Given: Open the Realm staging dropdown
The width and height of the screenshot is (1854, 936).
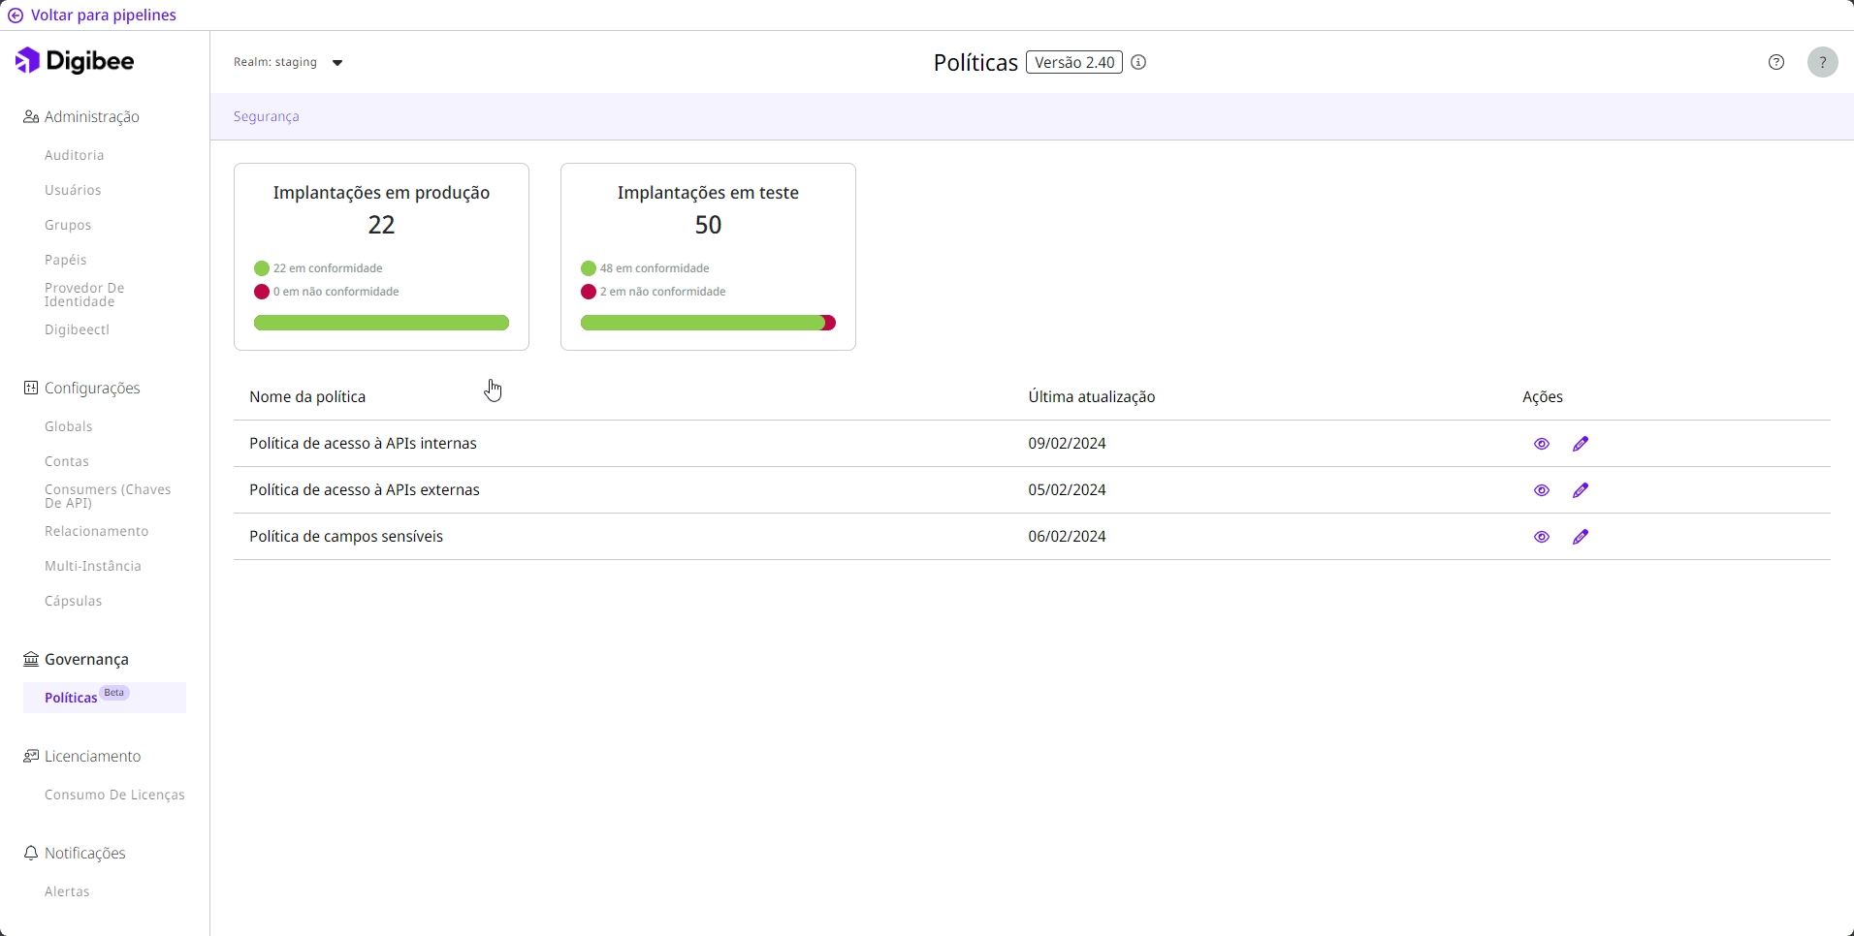Looking at the screenshot, I should (x=289, y=63).
